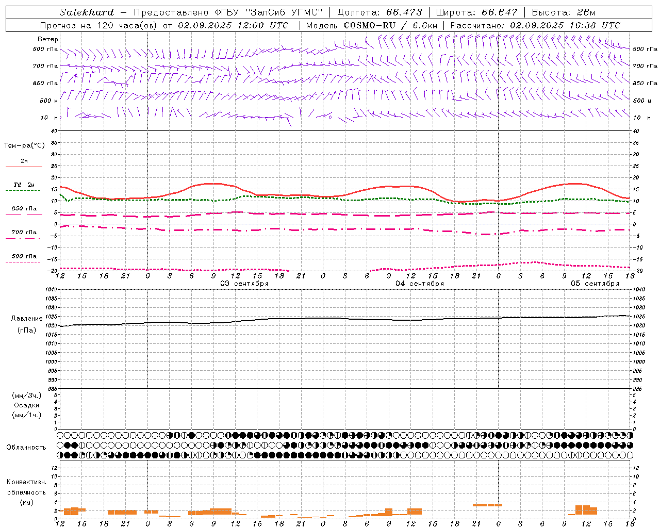Click the '(мм/1ч.)' precipitation unit label

[x=27, y=415]
